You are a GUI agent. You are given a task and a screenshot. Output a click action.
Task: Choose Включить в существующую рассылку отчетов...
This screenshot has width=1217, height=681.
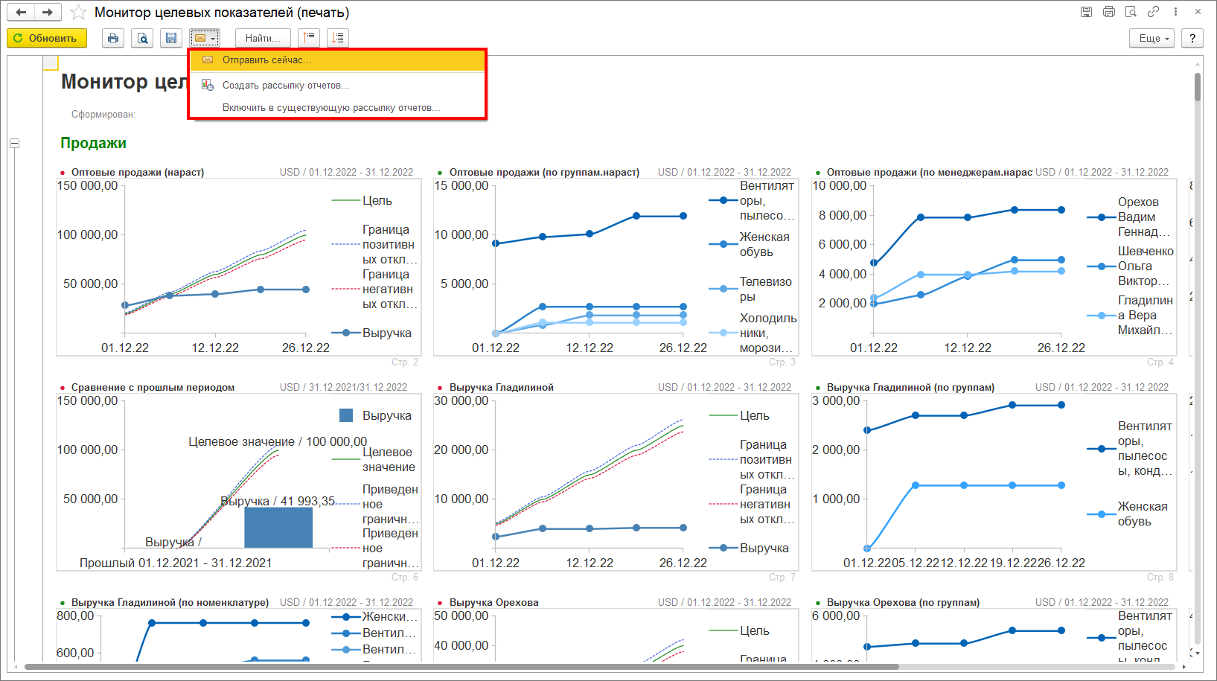337,108
